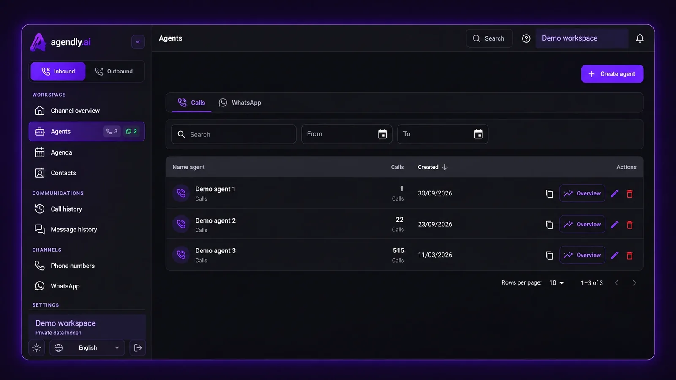Screen dimensions: 676x380
Task: Open the Demo workspace selector in header
Action: click(x=582, y=38)
